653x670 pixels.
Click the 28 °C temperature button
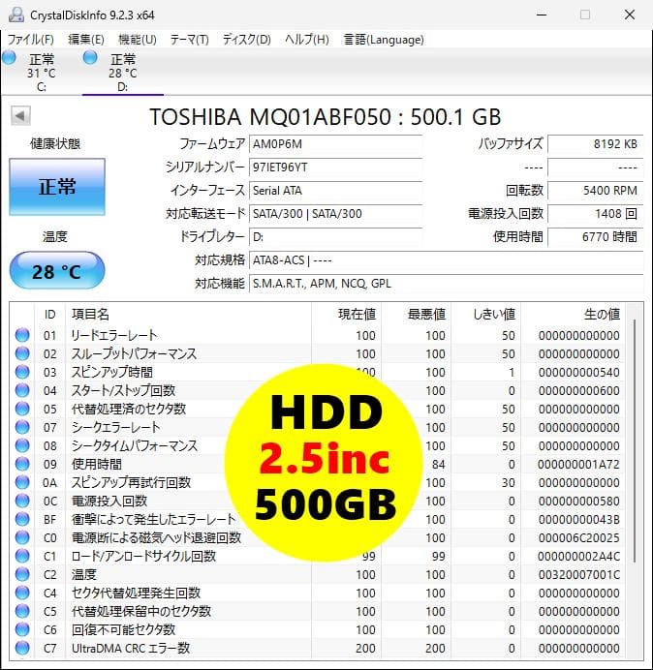(57, 271)
